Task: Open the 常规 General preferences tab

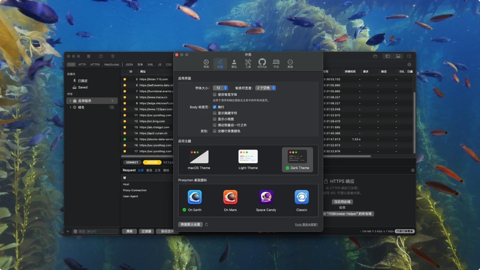Action: click(x=206, y=64)
